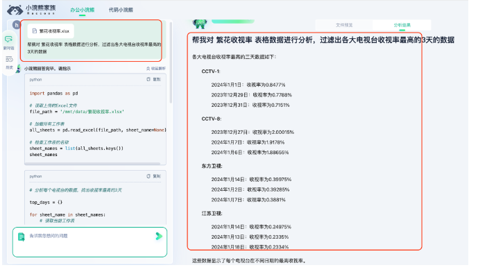Image resolution: width=478 pixels, height=272 pixels.
Task: Select the CCTV-8 heading
Action: pos(212,119)
